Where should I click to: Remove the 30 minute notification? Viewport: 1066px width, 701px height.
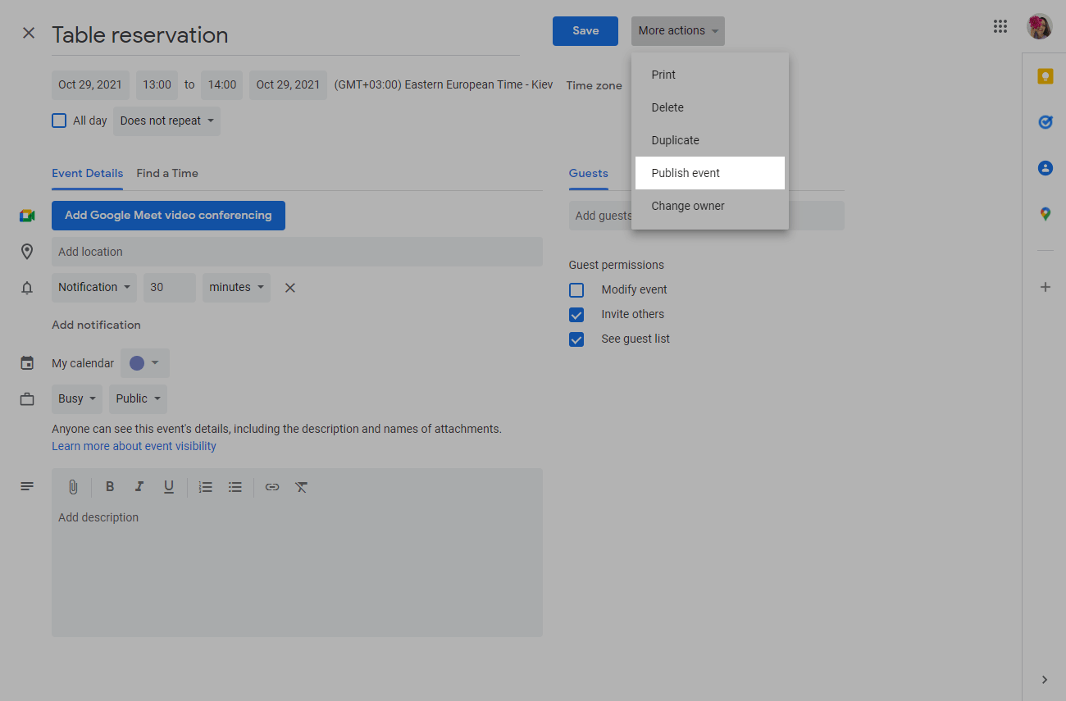click(x=289, y=288)
